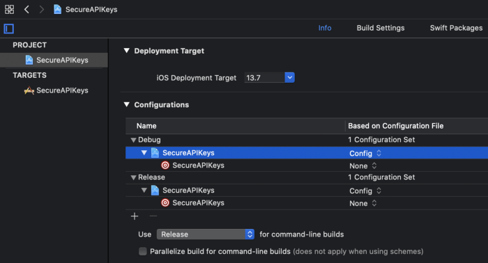
Task: Enable Parallelize build for command-line builds
Action: (x=142, y=251)
